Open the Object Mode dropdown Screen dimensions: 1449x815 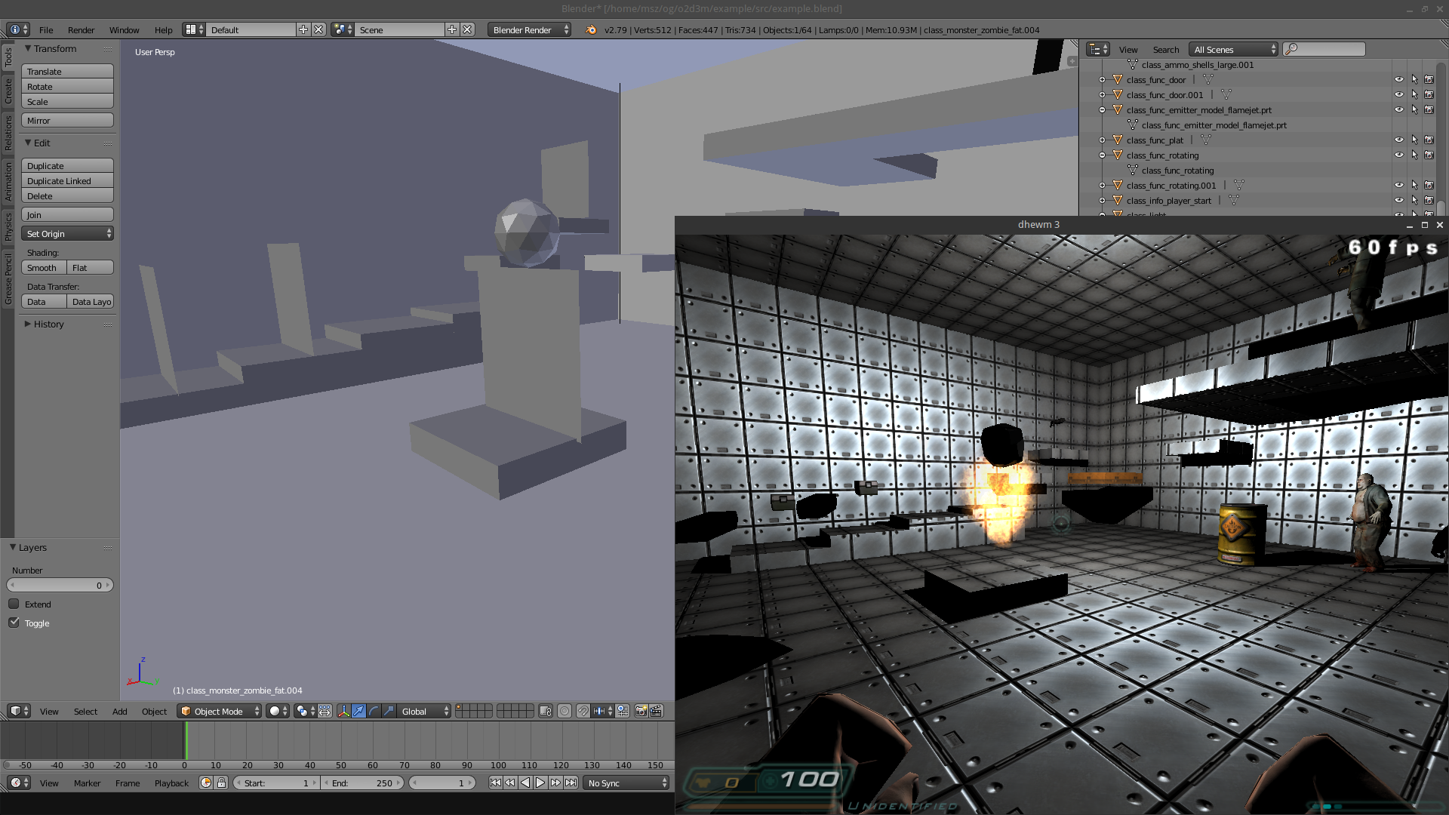219,711
